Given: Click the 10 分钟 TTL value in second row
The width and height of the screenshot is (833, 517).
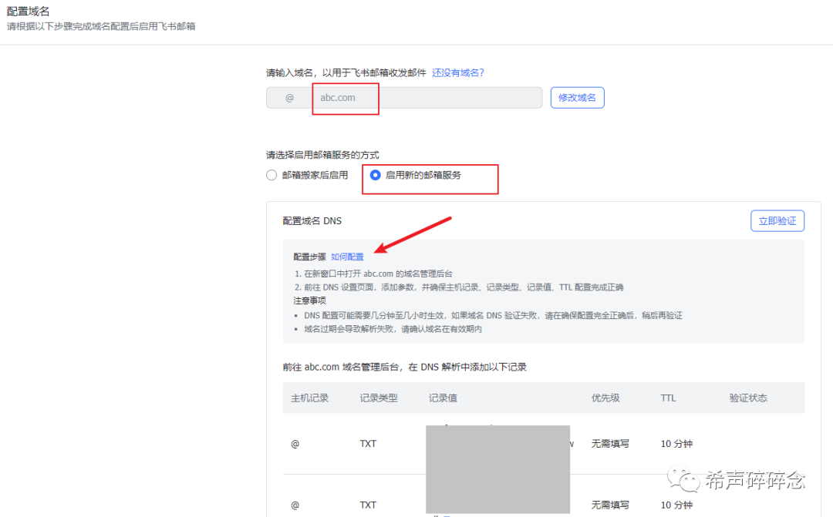Looking at the screenshot, I should (x=676, y=505).
